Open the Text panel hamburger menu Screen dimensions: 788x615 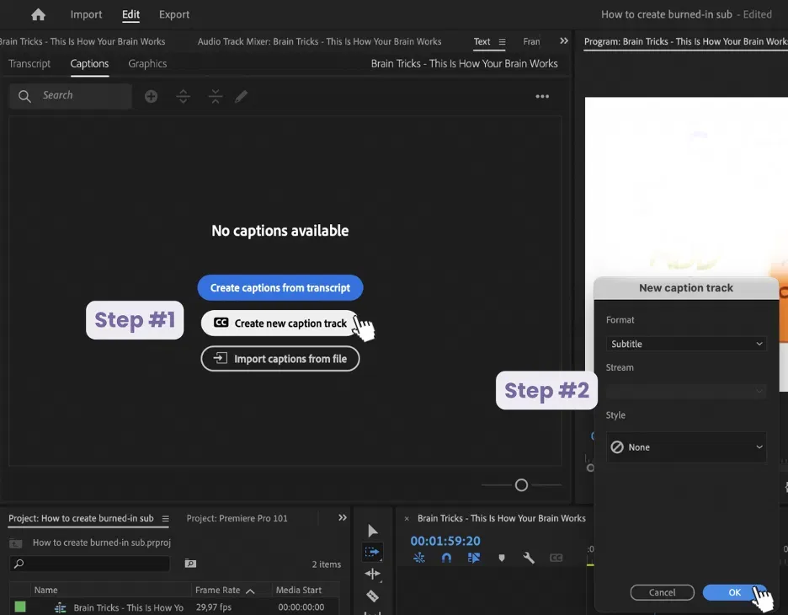502,42
